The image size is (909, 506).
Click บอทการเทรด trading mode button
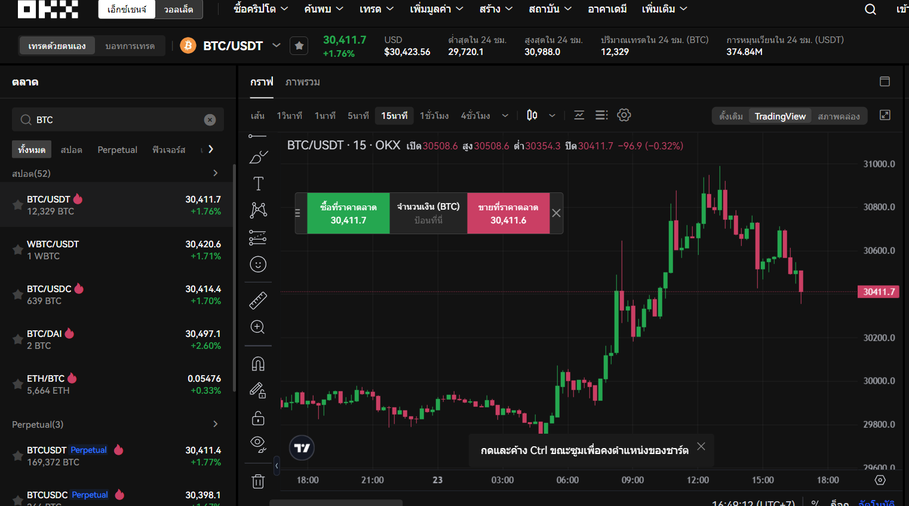(x=130, y=46)
